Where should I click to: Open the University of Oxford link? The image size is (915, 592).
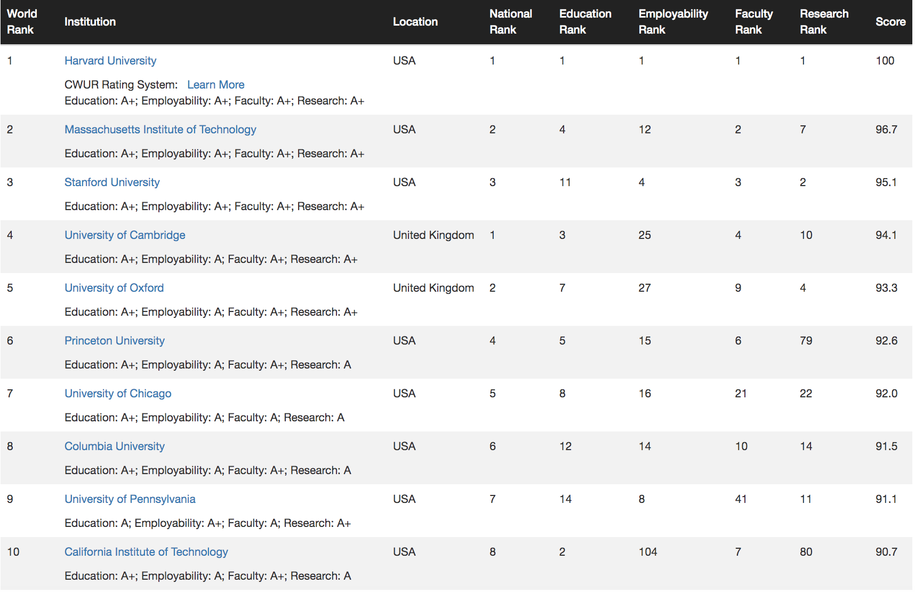coord(114,288)
